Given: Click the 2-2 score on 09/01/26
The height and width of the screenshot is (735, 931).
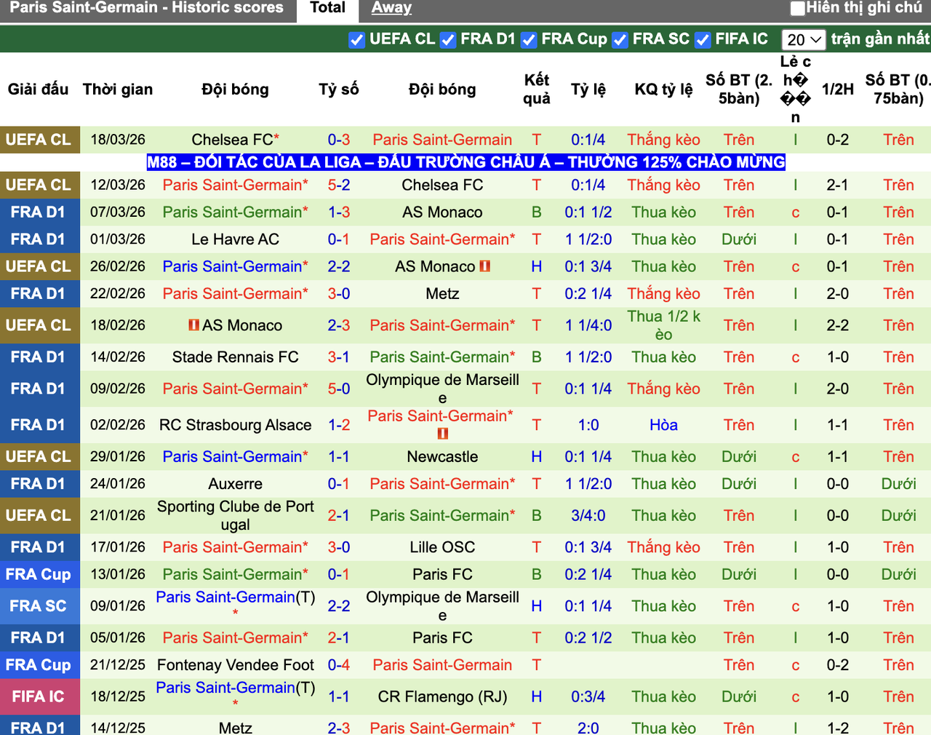Looking at the screenshot, I should coord(339,606).
